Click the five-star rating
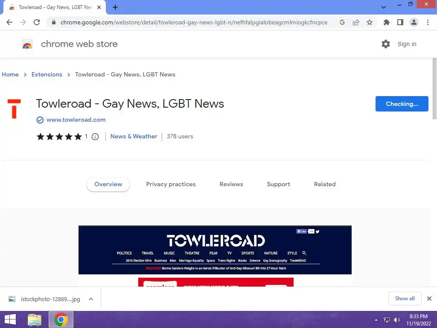The width and height of the screenshot is (437, 328). pyautogui.click(x=59, y=137)
